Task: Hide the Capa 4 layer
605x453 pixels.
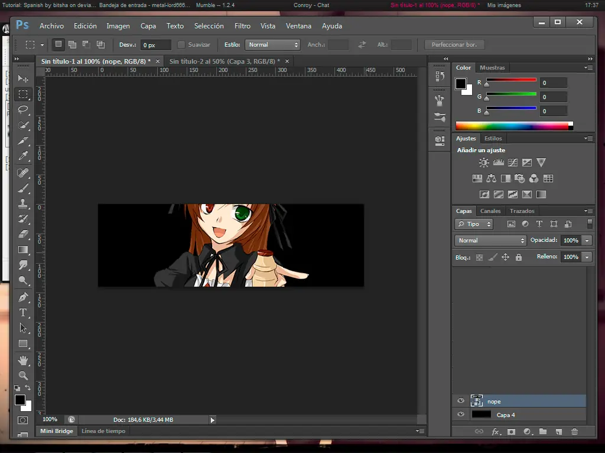Action: click(x=461, y=415)
